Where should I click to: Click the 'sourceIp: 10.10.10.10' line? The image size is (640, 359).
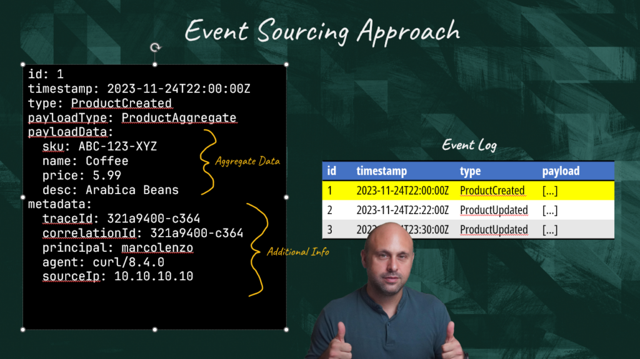point(118,277)
